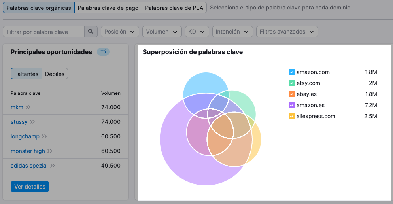
Task: Expand the Volumen filter dropdown
Action: (161, 32)
